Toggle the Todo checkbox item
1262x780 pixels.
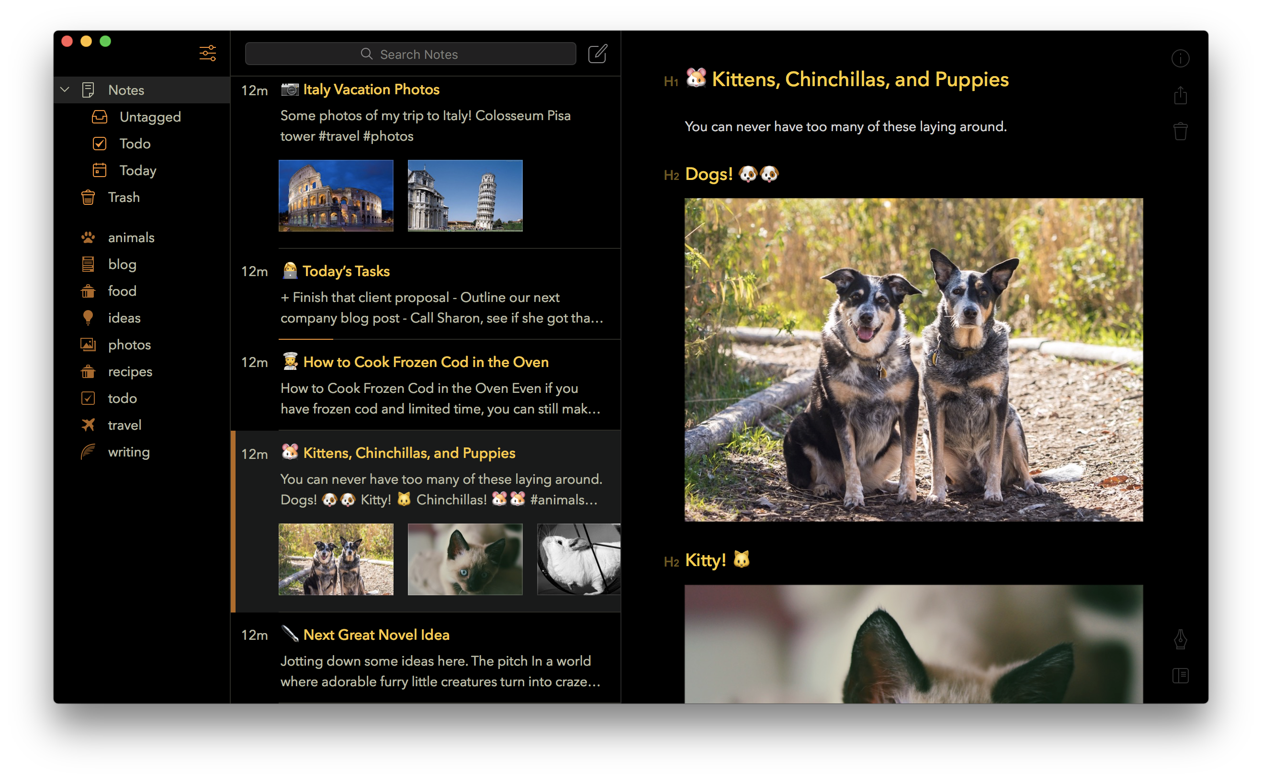[x=99, y=143]
